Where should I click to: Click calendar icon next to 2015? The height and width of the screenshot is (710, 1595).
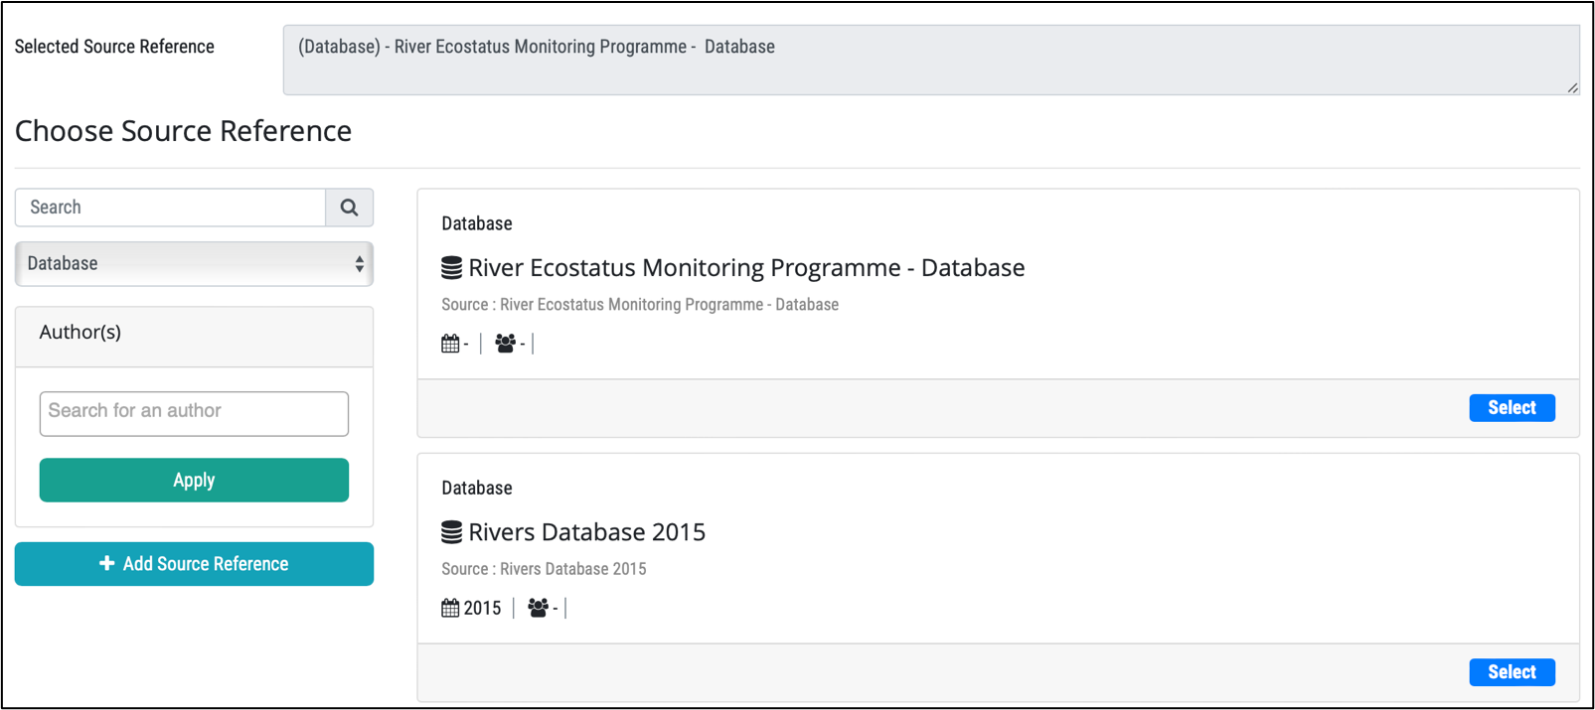point(450,608)
